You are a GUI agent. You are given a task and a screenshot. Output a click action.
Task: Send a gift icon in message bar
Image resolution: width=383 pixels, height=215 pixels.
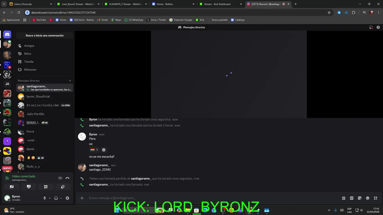click(x=344, y=198)
